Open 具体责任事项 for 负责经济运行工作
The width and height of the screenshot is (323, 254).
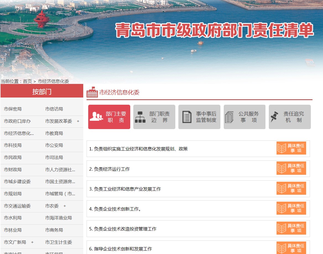[x=291, y=168]
